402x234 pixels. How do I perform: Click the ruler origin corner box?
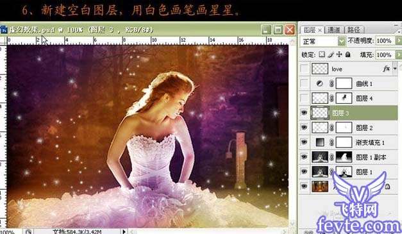click(x=3, y=40)
